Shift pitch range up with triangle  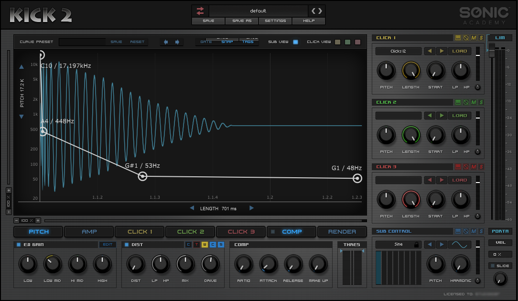point(22,67)
